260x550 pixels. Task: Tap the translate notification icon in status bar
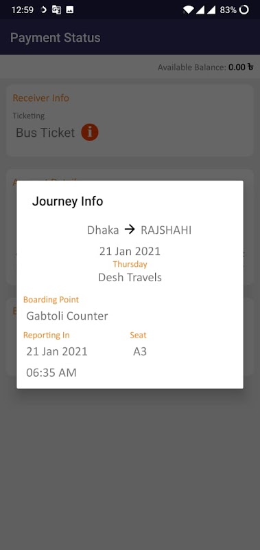(56, 10)
